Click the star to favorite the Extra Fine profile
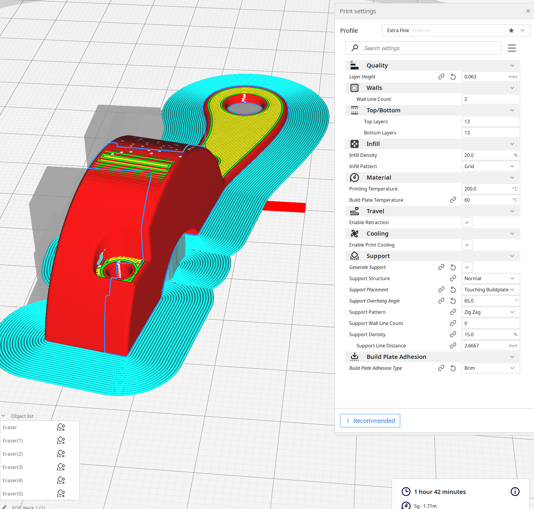 [x=511, y=30]
